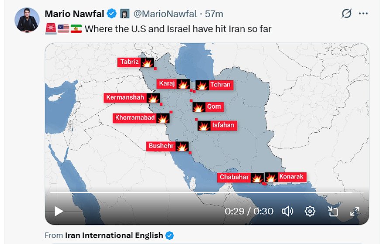Play the Iran strikes map video
380x244 pixels.
tap(59, 211)
